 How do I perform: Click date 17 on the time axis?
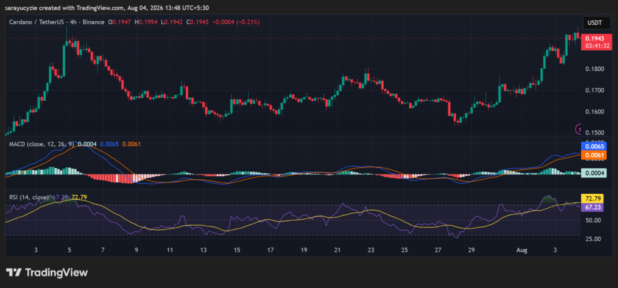(x=270, y=250)
